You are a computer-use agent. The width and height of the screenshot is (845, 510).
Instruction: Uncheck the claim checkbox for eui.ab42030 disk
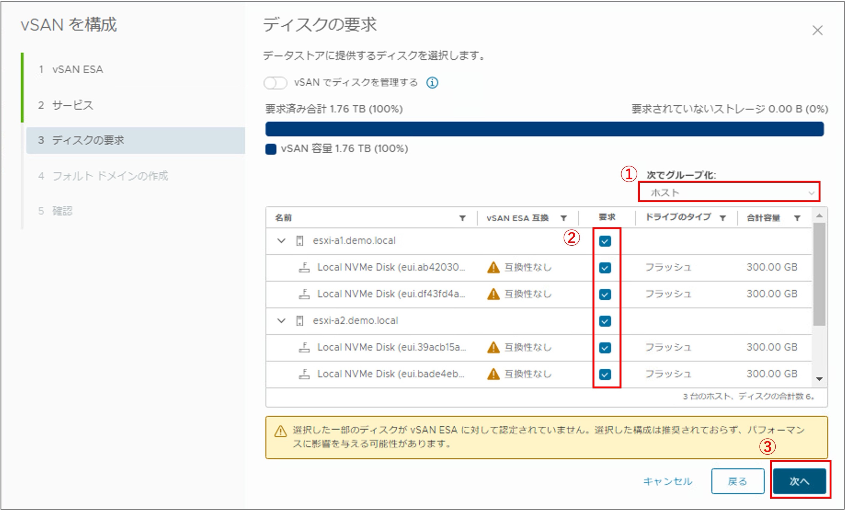click(x=605, y=268)
